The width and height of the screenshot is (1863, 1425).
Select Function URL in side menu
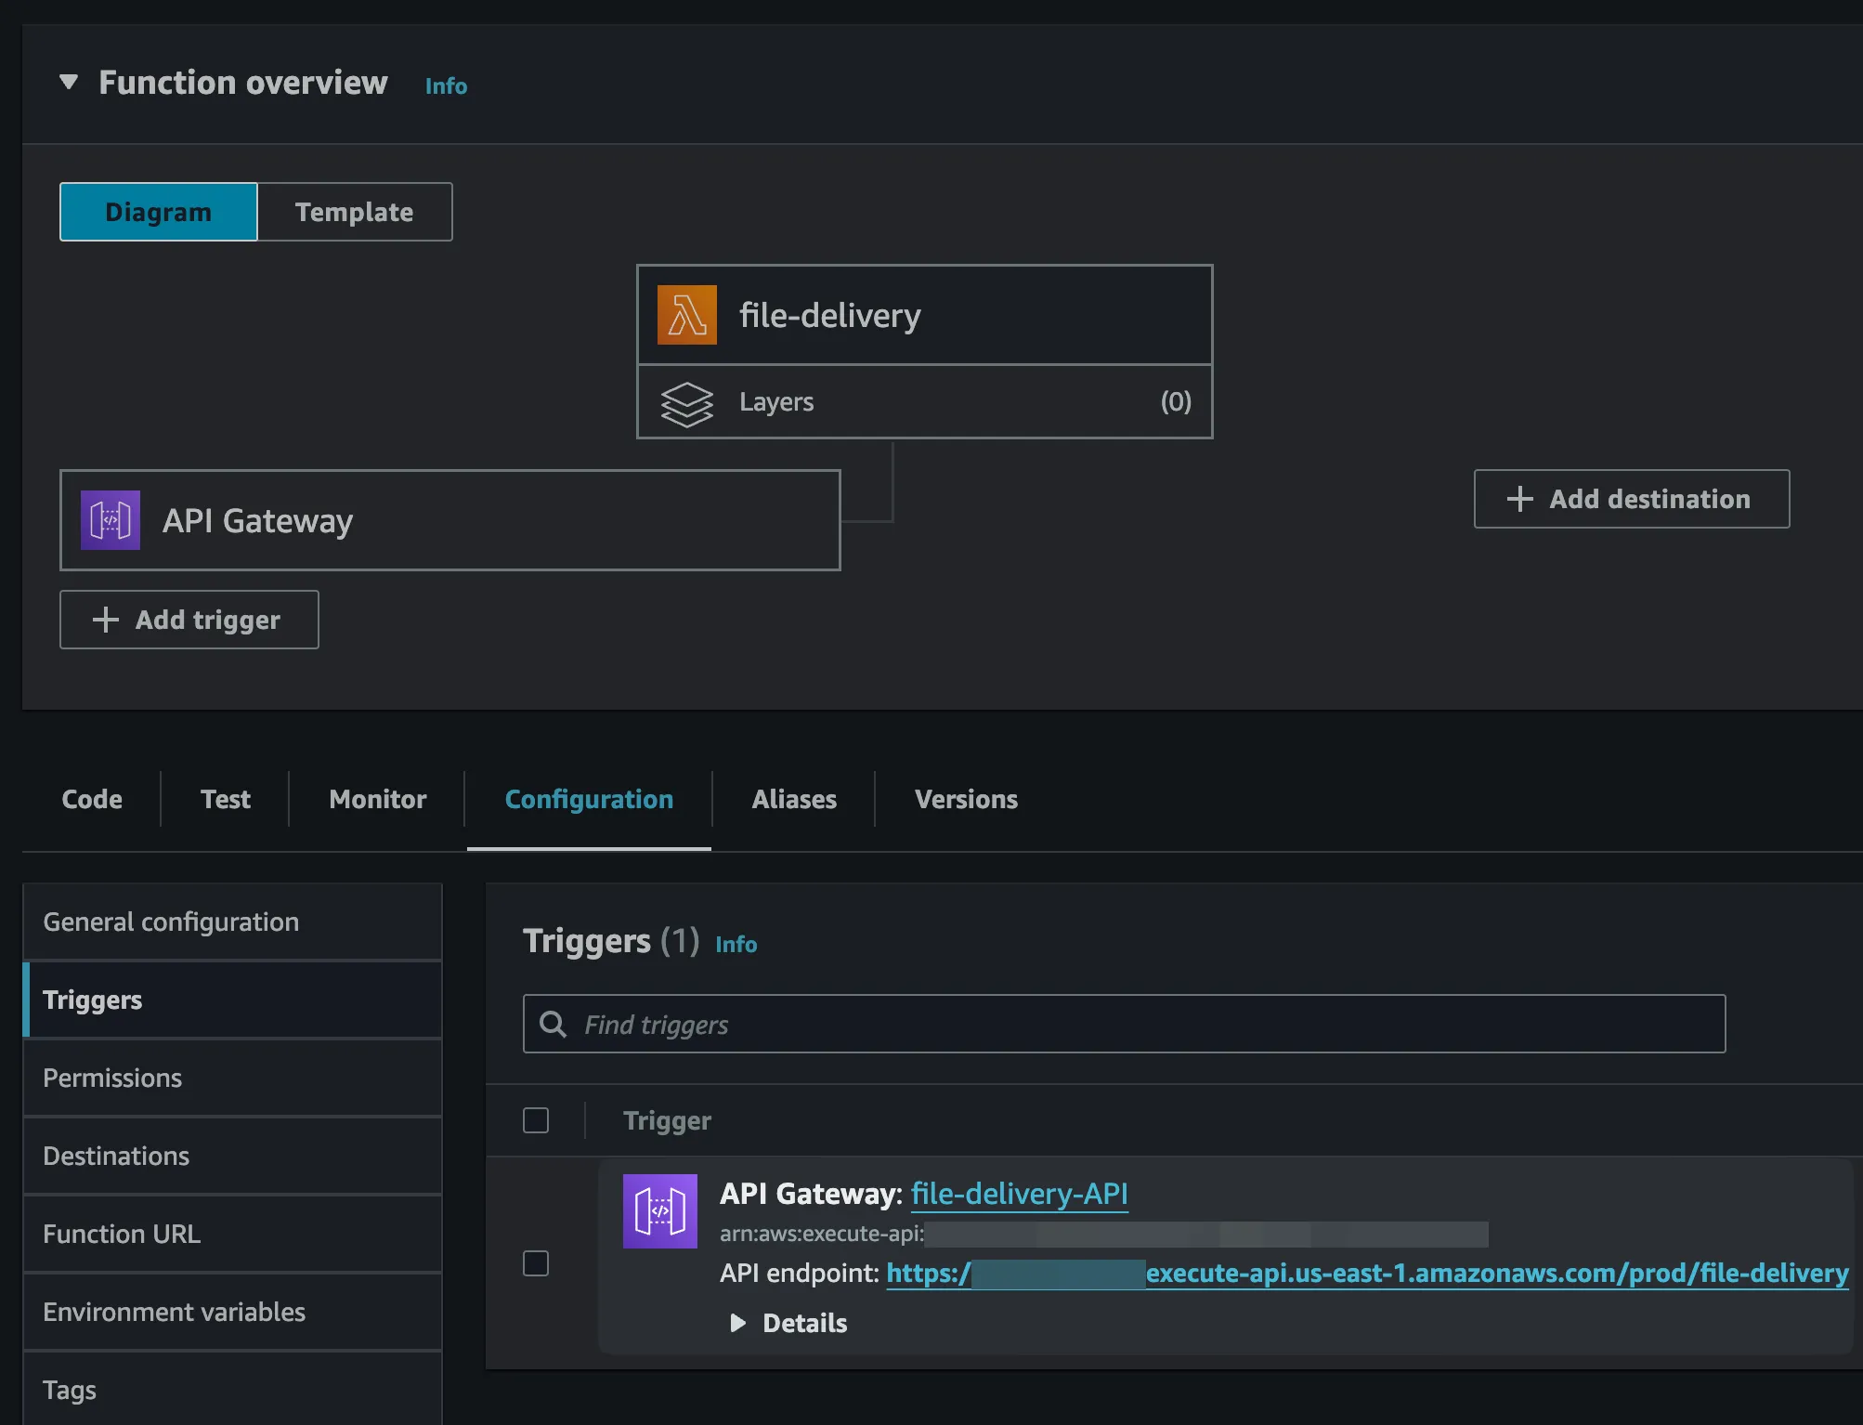click(232, 1234)
